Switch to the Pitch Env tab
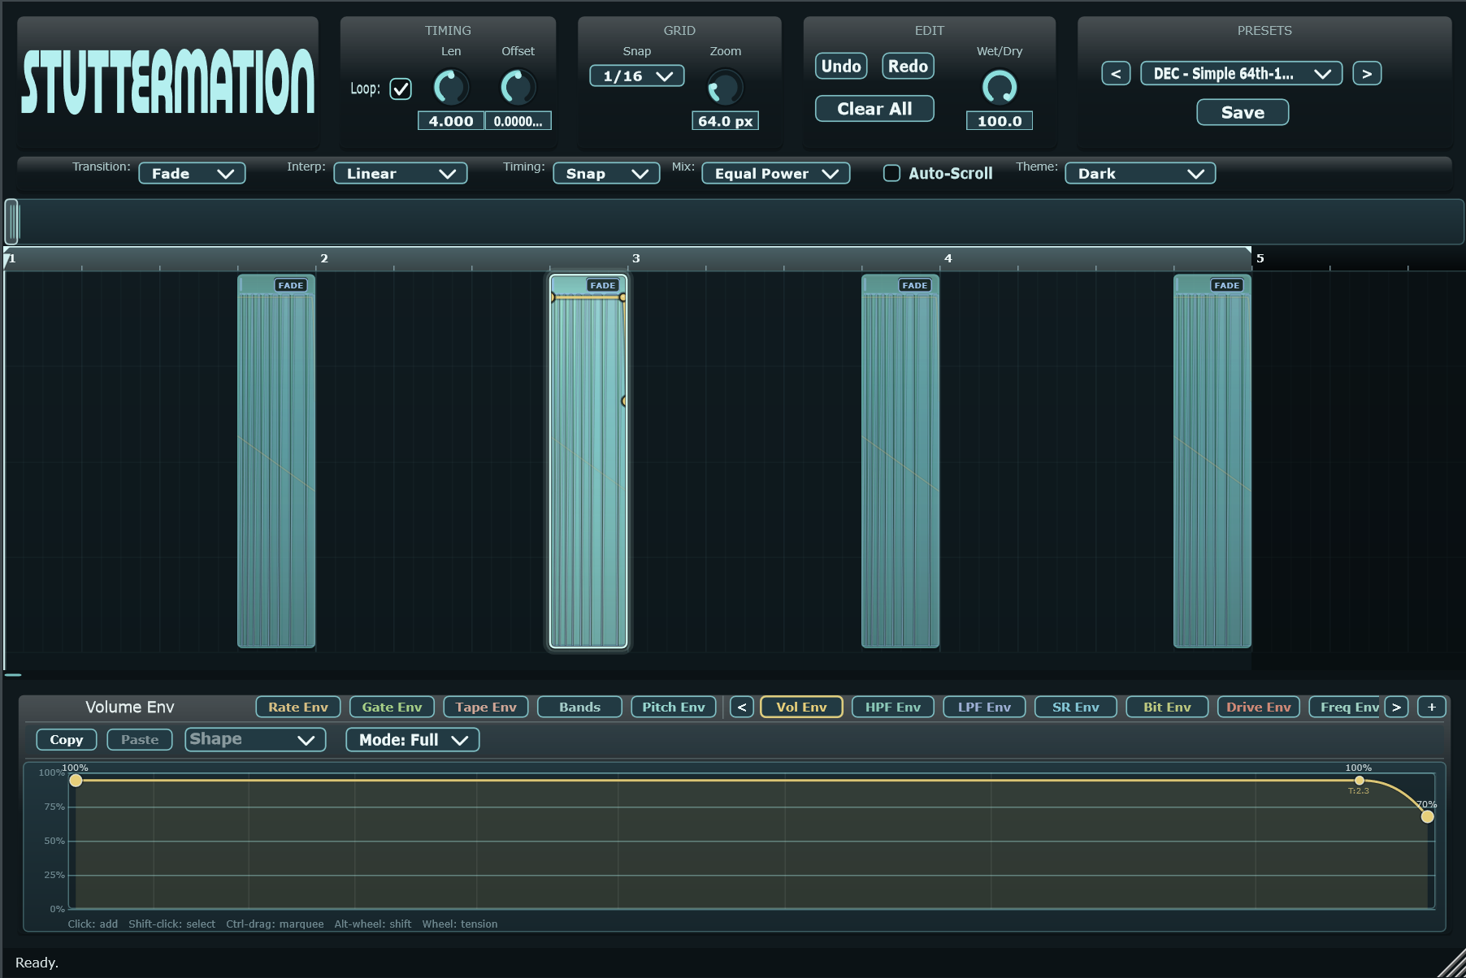Screen dimensions: 1466x978 click(x=674, y=707)
